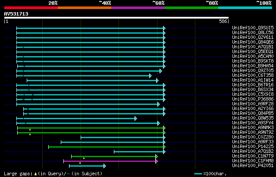This screenshot has height=177, width=276.
Task: Click the arrowhead ending the P42051 alignment
Action: point(105,166)
